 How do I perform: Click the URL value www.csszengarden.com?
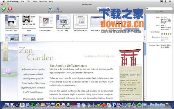pyautogui.click(x=166, y=27)
